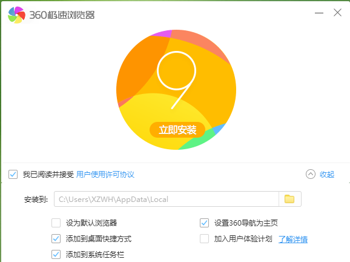Screen dimensions: 350x262
Task: Minimize the installer window
Action: 319,13
